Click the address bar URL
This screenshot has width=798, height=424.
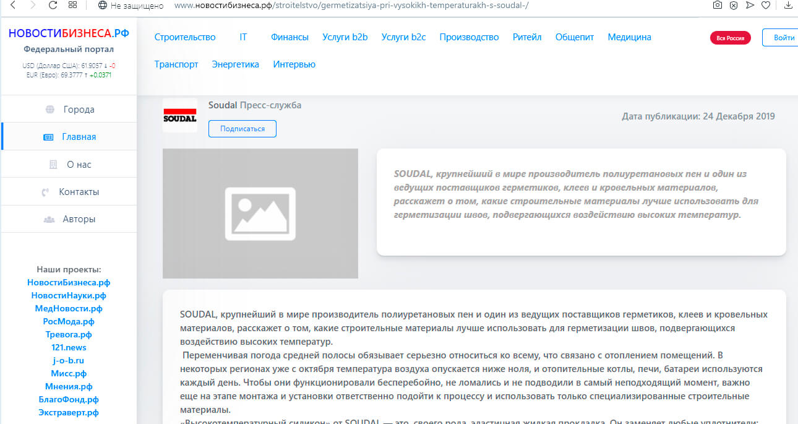pos(351,6)
